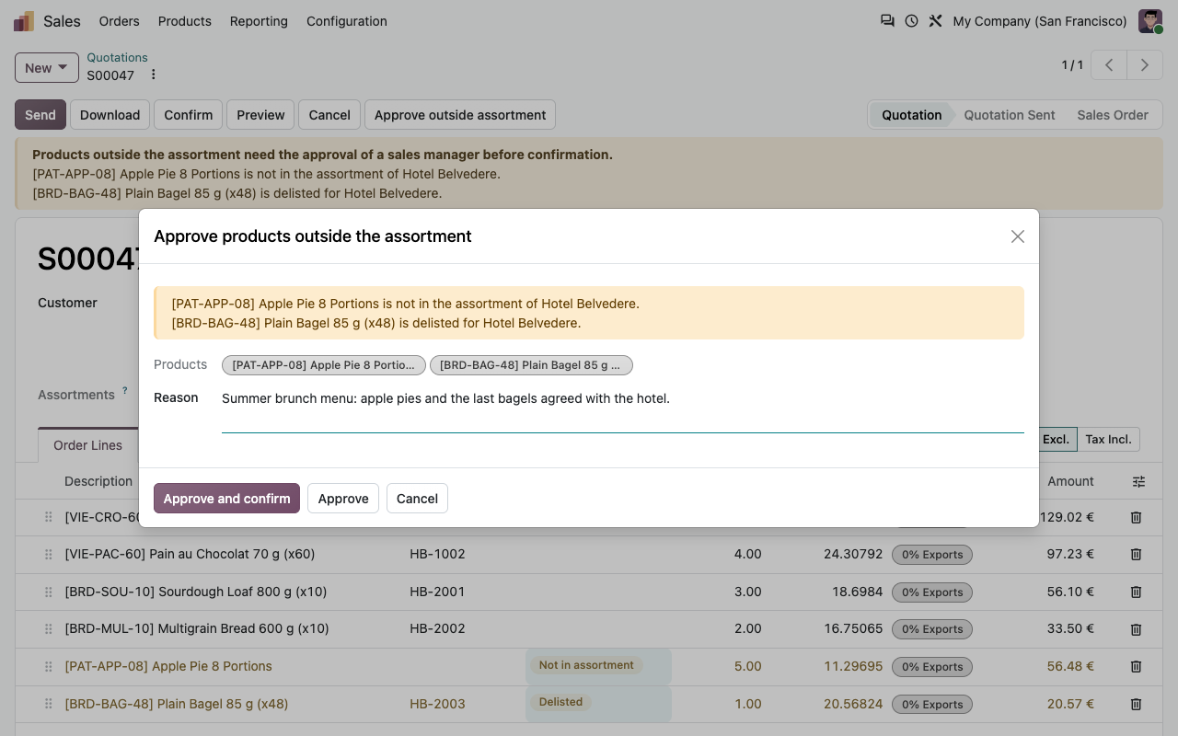Open the activities clock icon

(x=911, y=21)
